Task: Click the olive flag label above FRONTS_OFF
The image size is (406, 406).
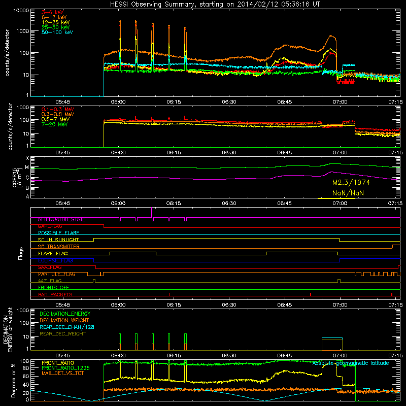Action: (x=50, y=281)
